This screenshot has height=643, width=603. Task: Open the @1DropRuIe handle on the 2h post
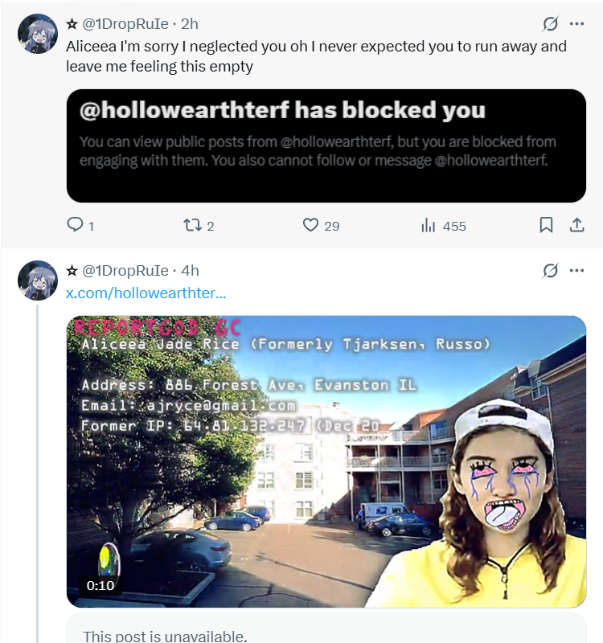[125, 24]
